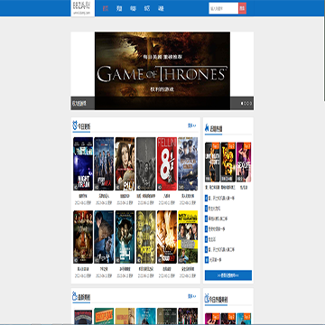This screenshot has width=325, height=325.
Task: Open the blue poster with two men's faces
Action: (104, 237)
